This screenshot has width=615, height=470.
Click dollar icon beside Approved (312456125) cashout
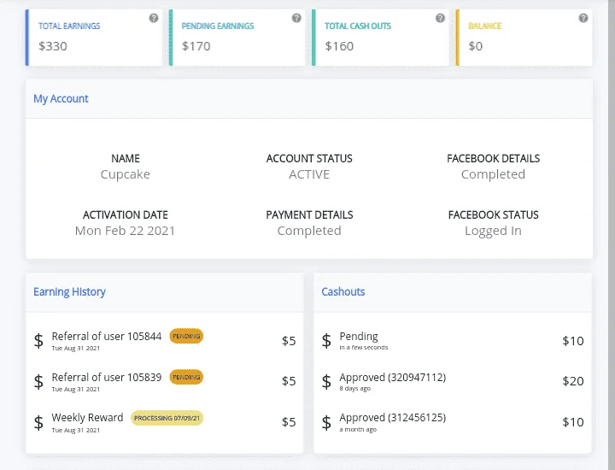tap(326, 422)
